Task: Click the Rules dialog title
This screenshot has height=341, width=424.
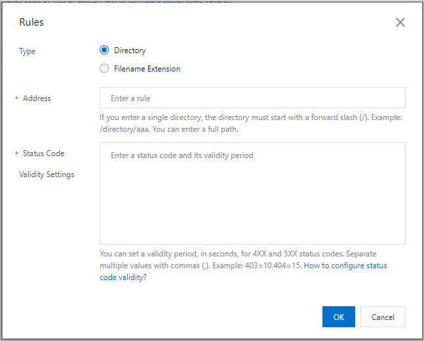Action: coord(31,22)
